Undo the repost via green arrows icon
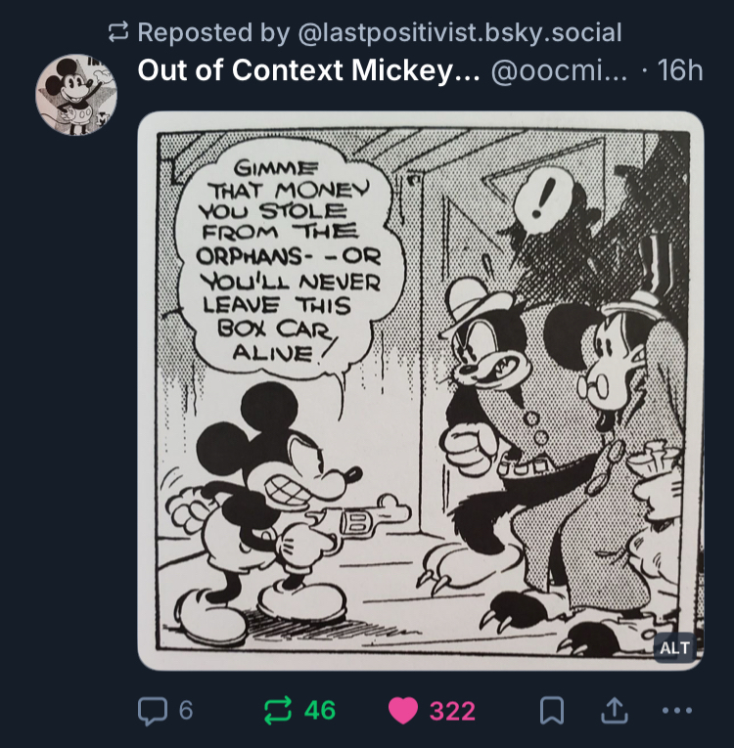734x748 pixels. [x=279, y=711]
